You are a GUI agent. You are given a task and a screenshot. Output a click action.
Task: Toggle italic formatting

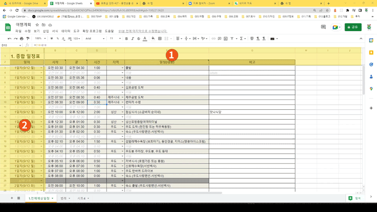(x=132, y=39)
